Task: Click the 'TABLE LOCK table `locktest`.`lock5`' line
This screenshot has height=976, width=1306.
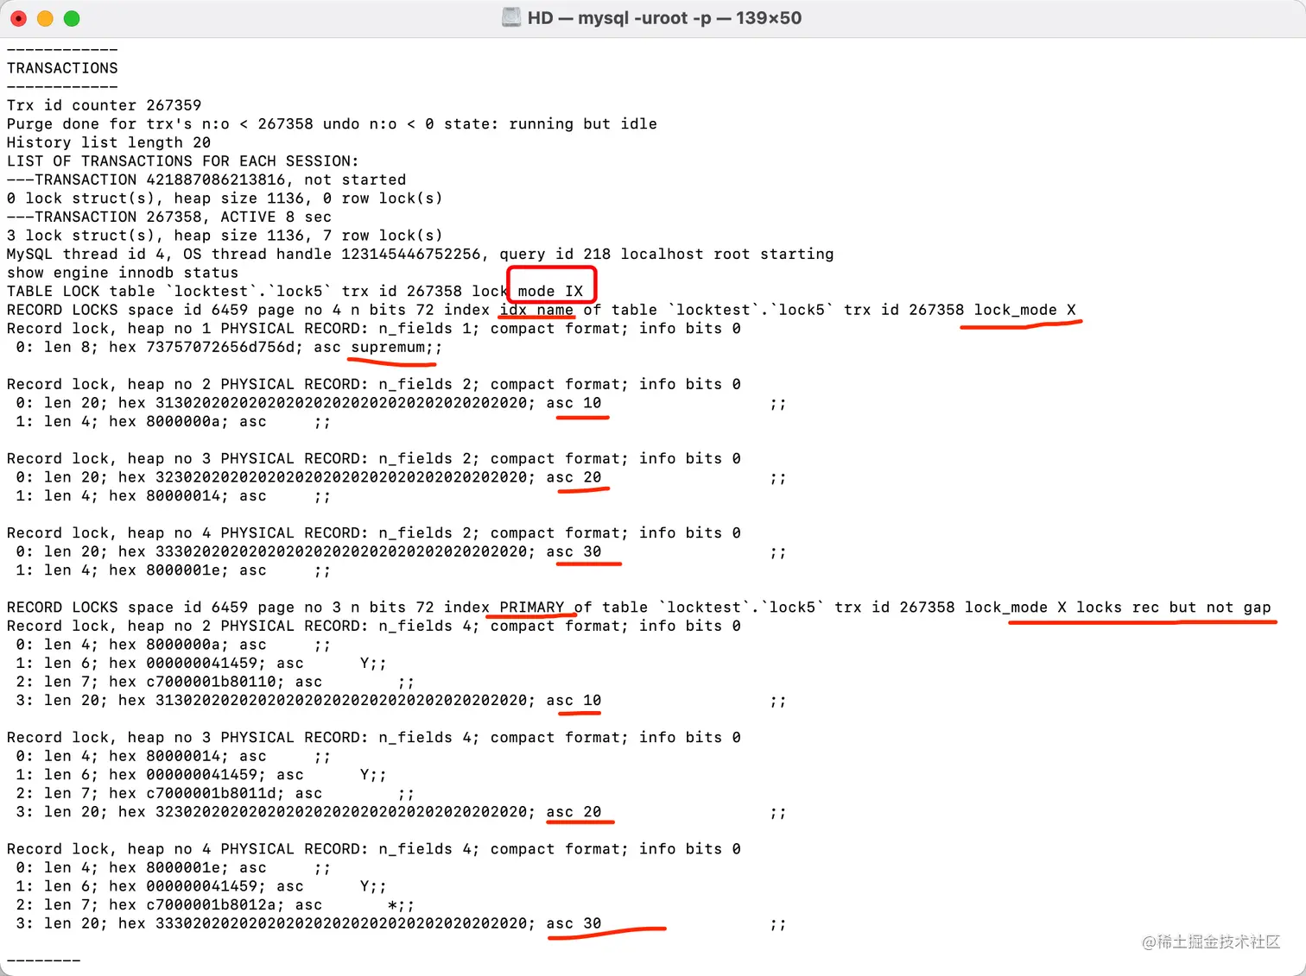Action: (x=295, y=292)
